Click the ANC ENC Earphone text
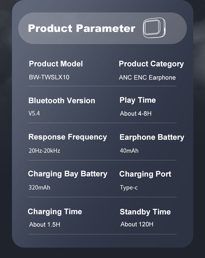This screenshot has height=258, width=205. point(147,78)
